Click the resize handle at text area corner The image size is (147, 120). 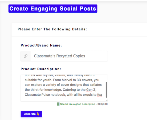(107, 100)
